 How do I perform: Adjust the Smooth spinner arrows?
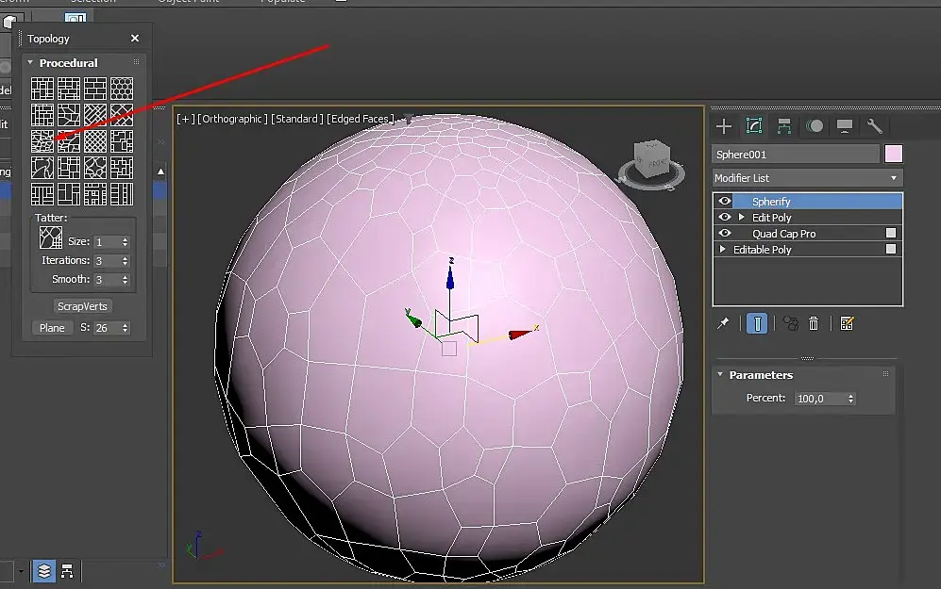click(125, 280)
